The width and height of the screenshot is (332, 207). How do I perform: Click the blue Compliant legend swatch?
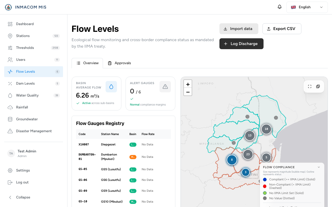click(x=265, y=179)
